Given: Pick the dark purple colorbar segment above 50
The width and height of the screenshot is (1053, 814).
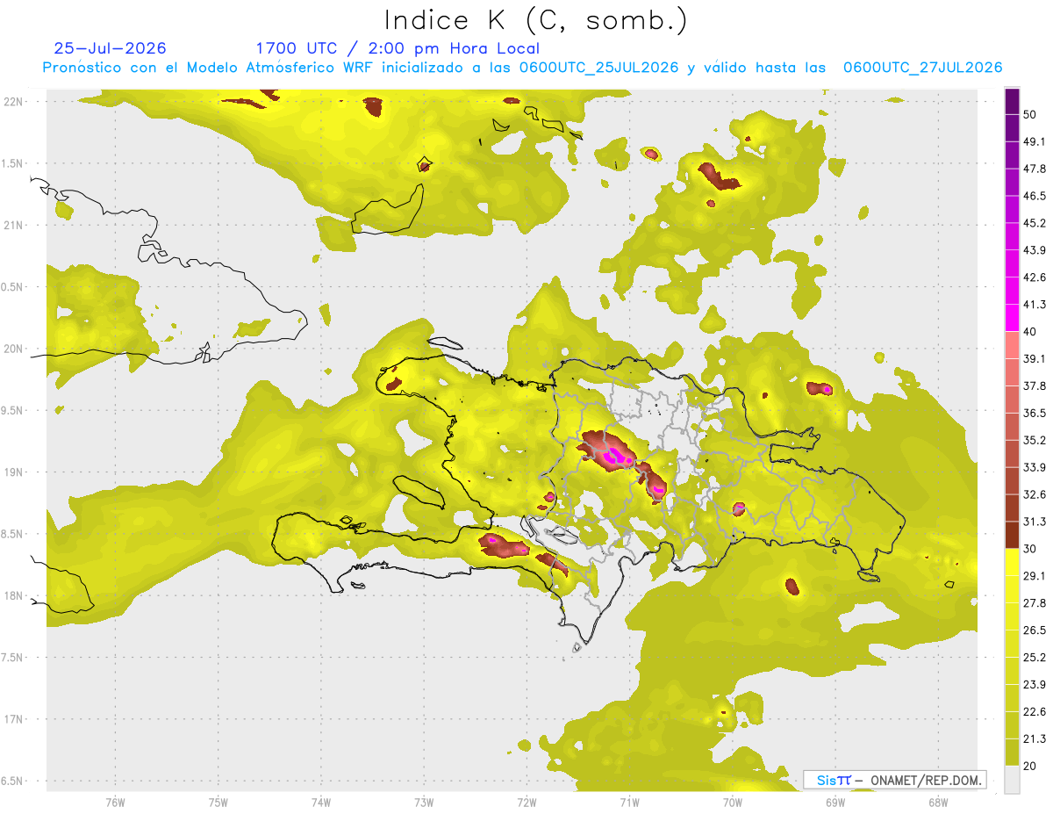Looking at the screenshot, I should 1012,101.
